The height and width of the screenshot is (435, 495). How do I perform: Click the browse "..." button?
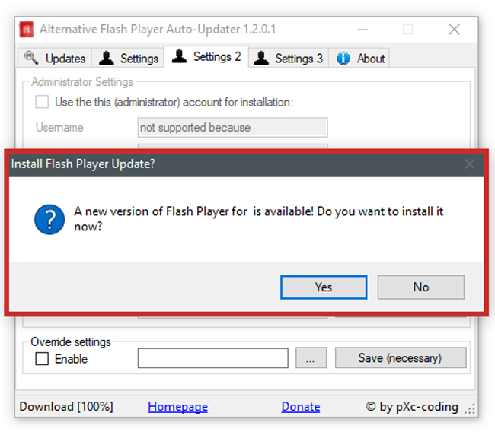tap(310, 358)
